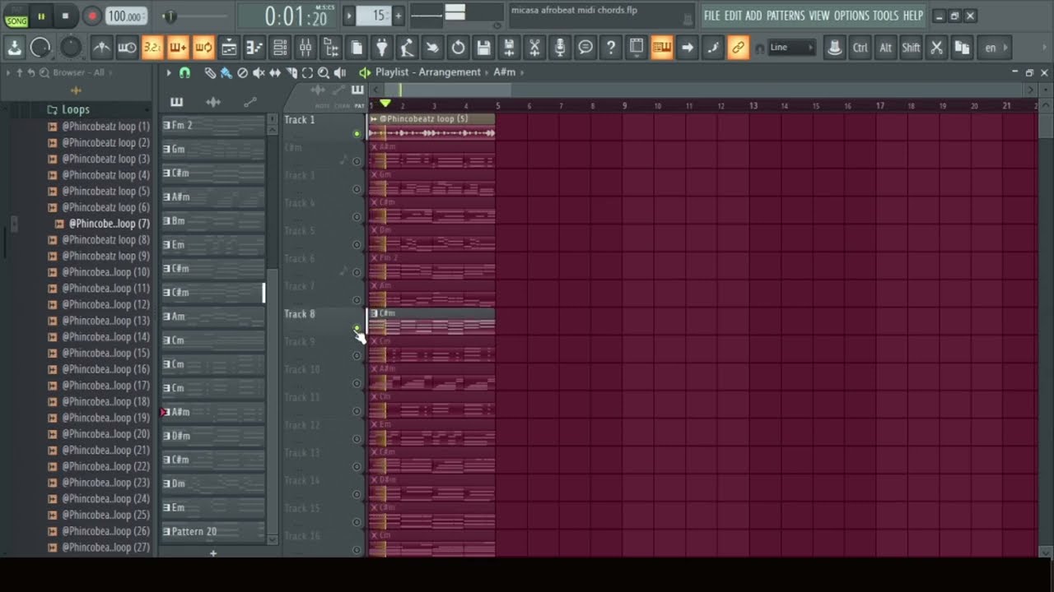Add new pattern with picker plus button
This screenshot has width=1054, height=592.
213,553
